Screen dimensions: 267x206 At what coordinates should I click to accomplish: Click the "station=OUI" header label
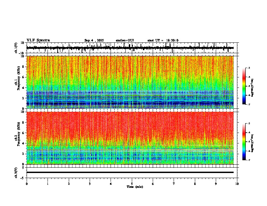click(125, 40)
